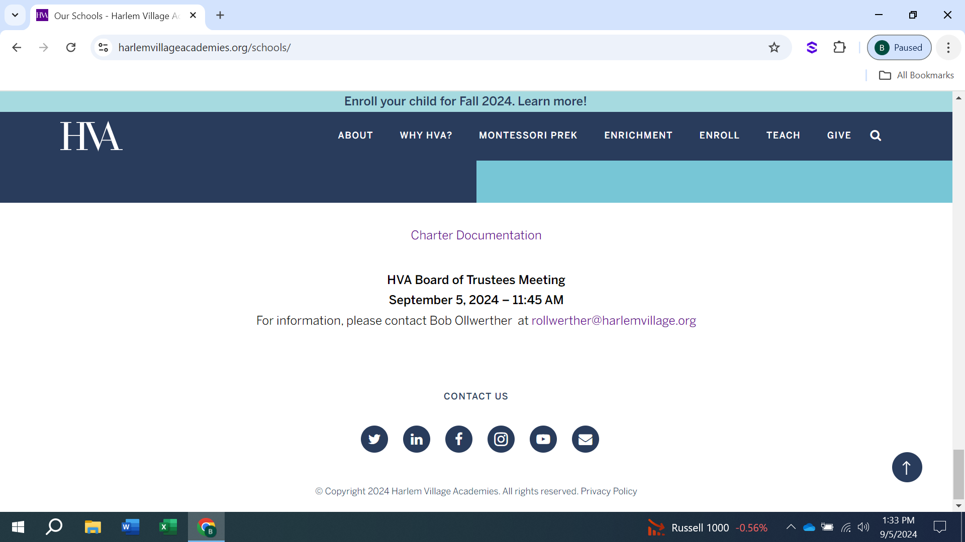Open the Russell 1000 stock widget

708,527
